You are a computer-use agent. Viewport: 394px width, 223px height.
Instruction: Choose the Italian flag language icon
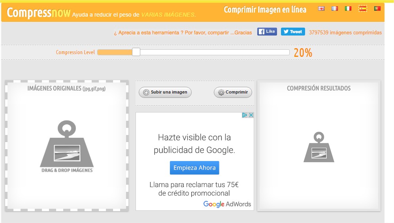[x=348, y=8]
